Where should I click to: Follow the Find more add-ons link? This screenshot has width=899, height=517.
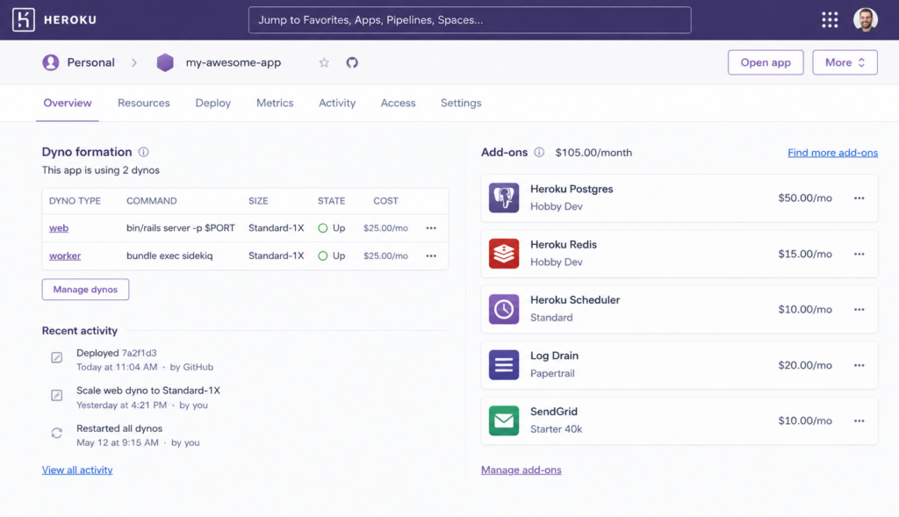coord(832,153)
